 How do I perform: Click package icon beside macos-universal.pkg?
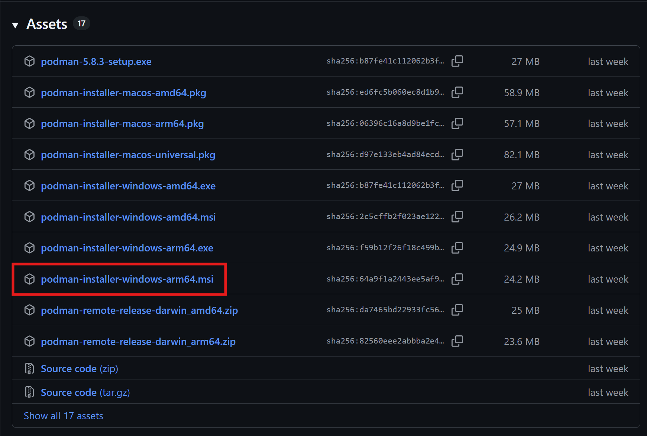(x=29, y=154)
